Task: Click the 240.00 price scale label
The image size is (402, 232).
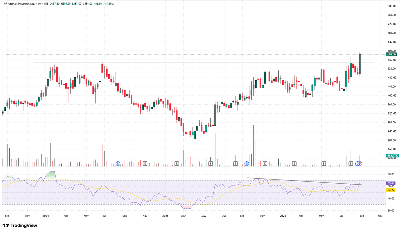Action: [x=392, y=131]
